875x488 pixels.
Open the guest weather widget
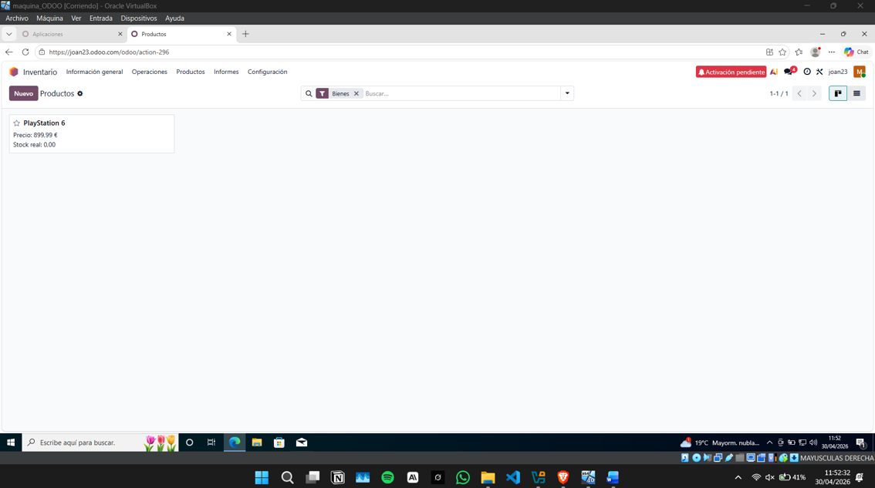tap(720, 443)
